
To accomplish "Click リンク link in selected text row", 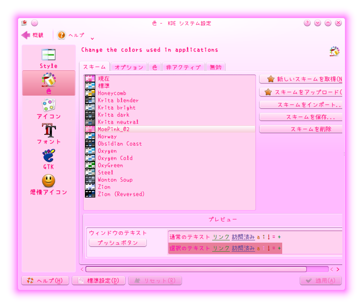I will click(221, 248).
